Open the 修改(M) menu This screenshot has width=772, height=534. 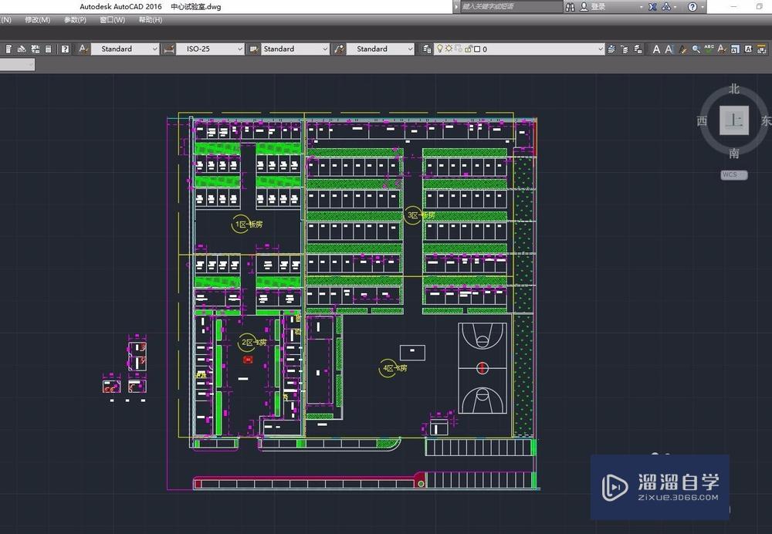(37, 20)
